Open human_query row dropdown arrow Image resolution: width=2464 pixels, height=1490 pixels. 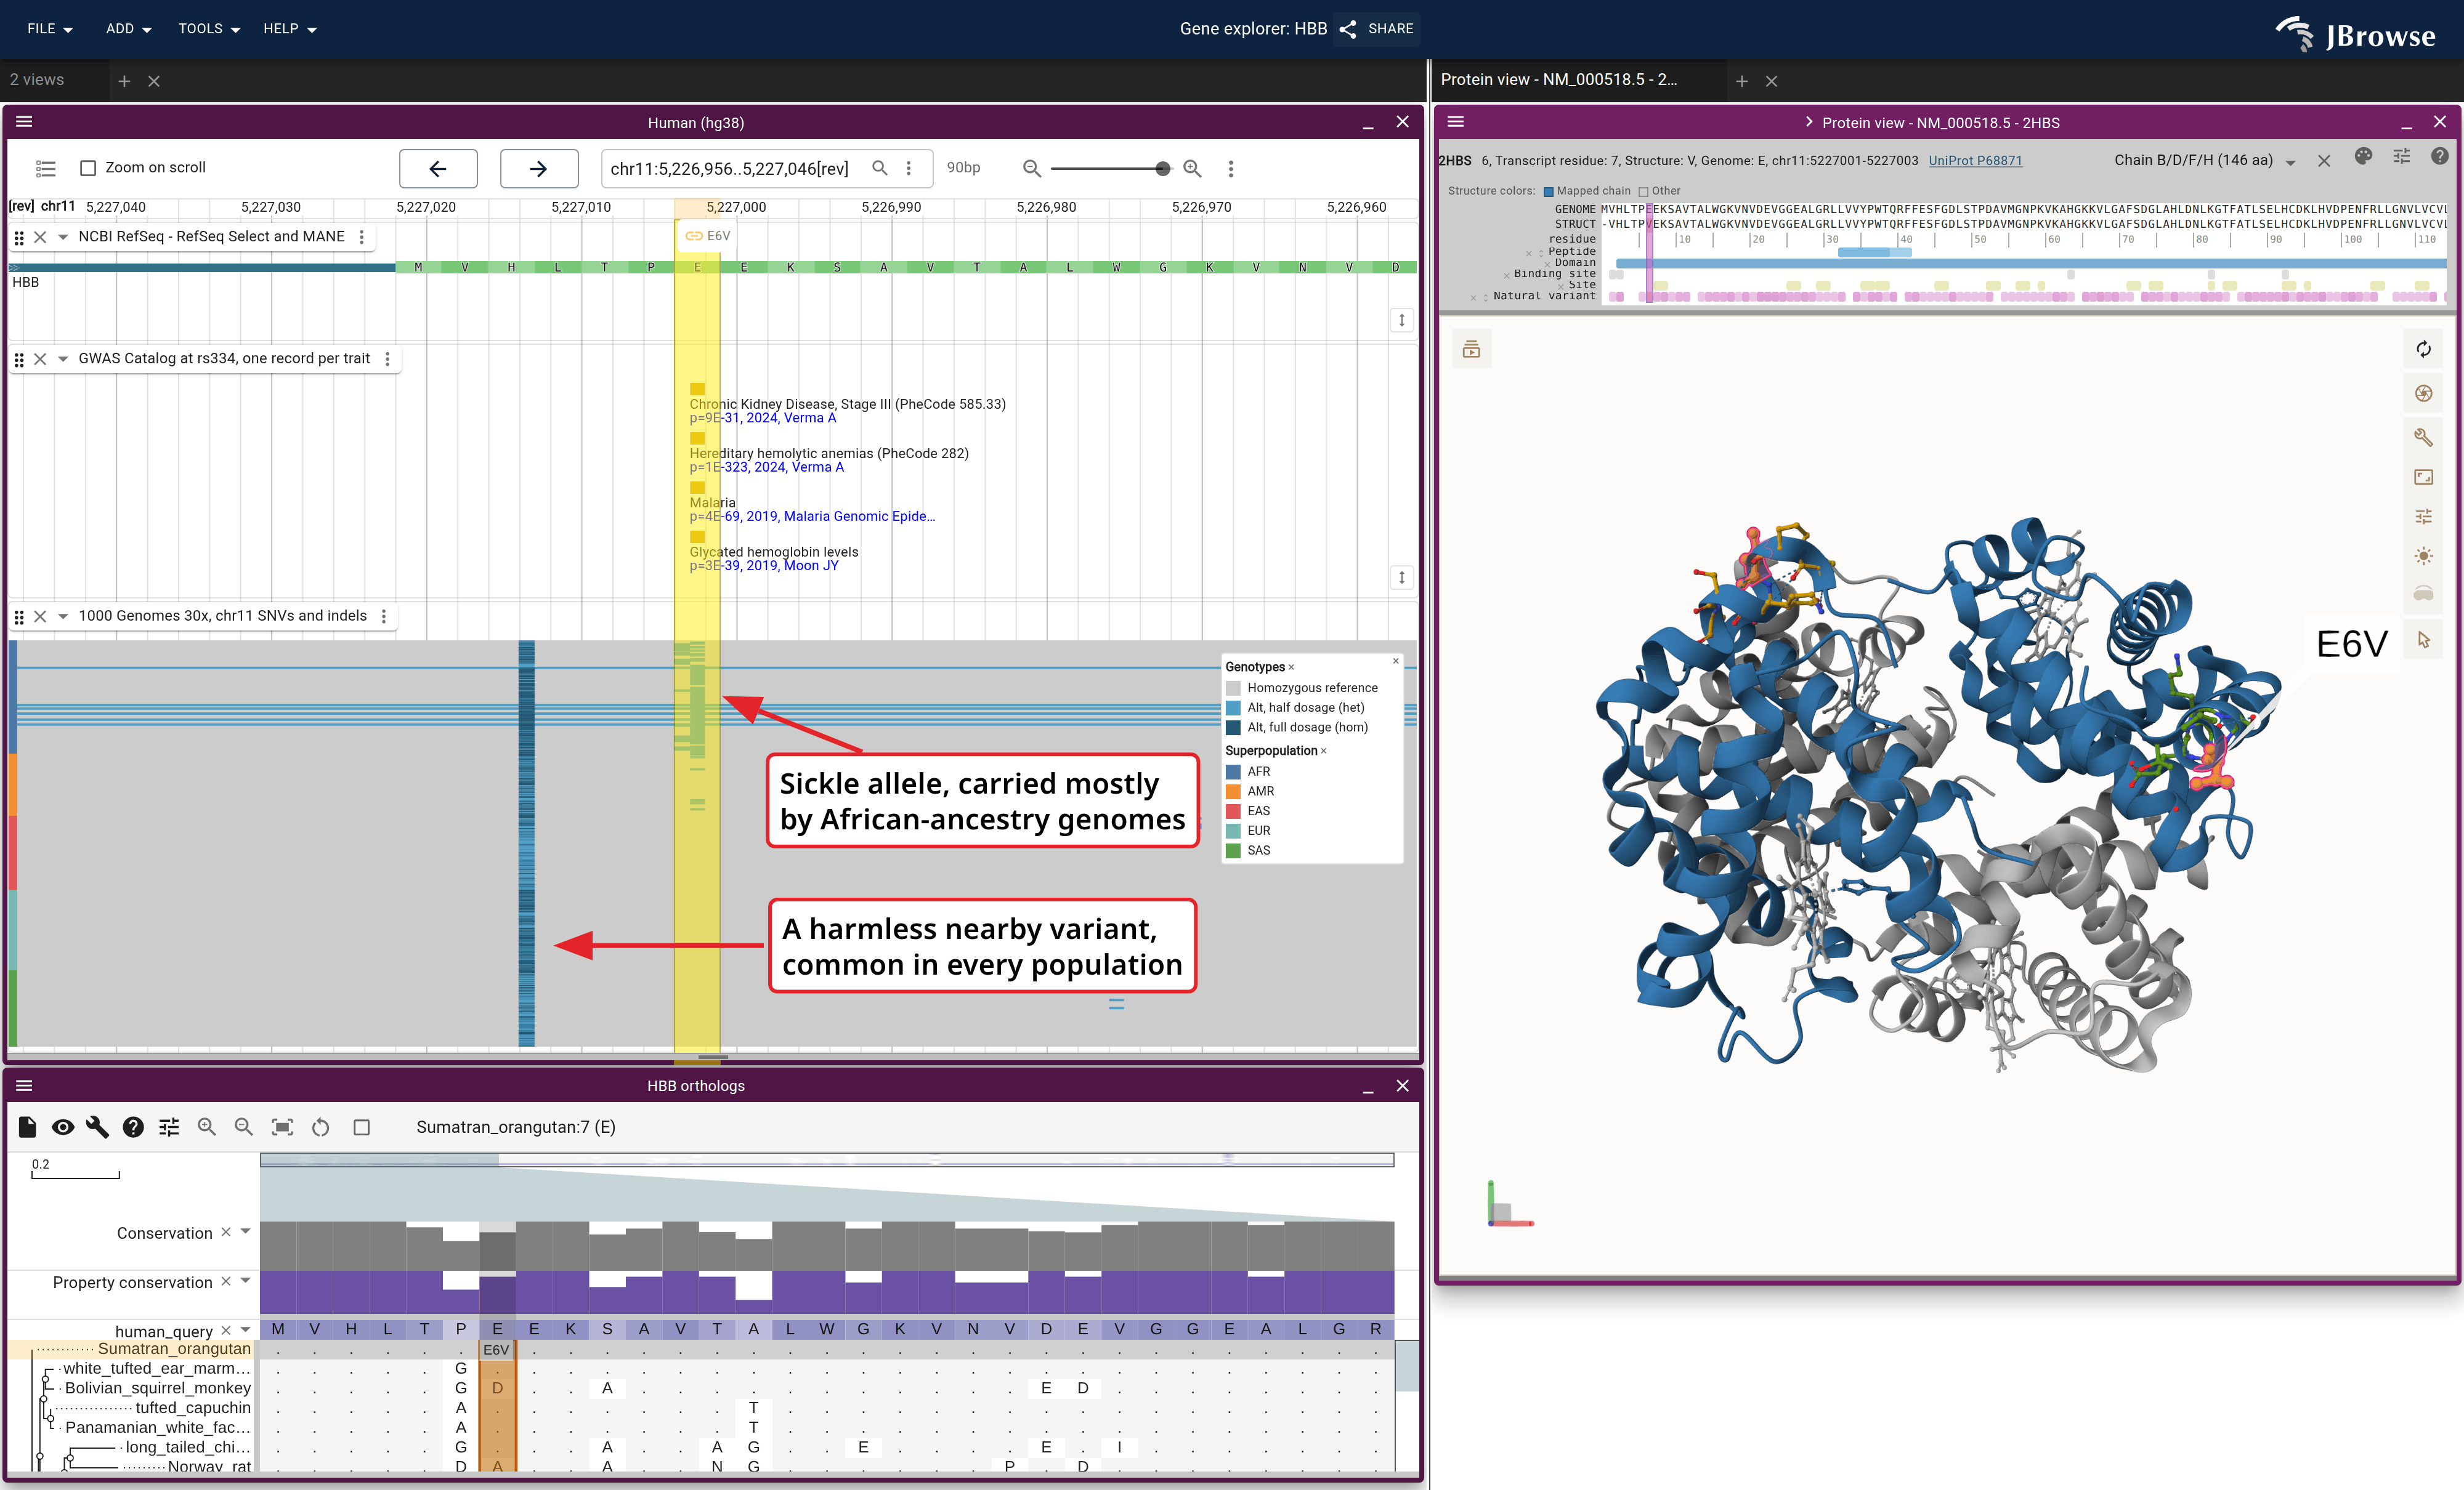[246, 1330]
